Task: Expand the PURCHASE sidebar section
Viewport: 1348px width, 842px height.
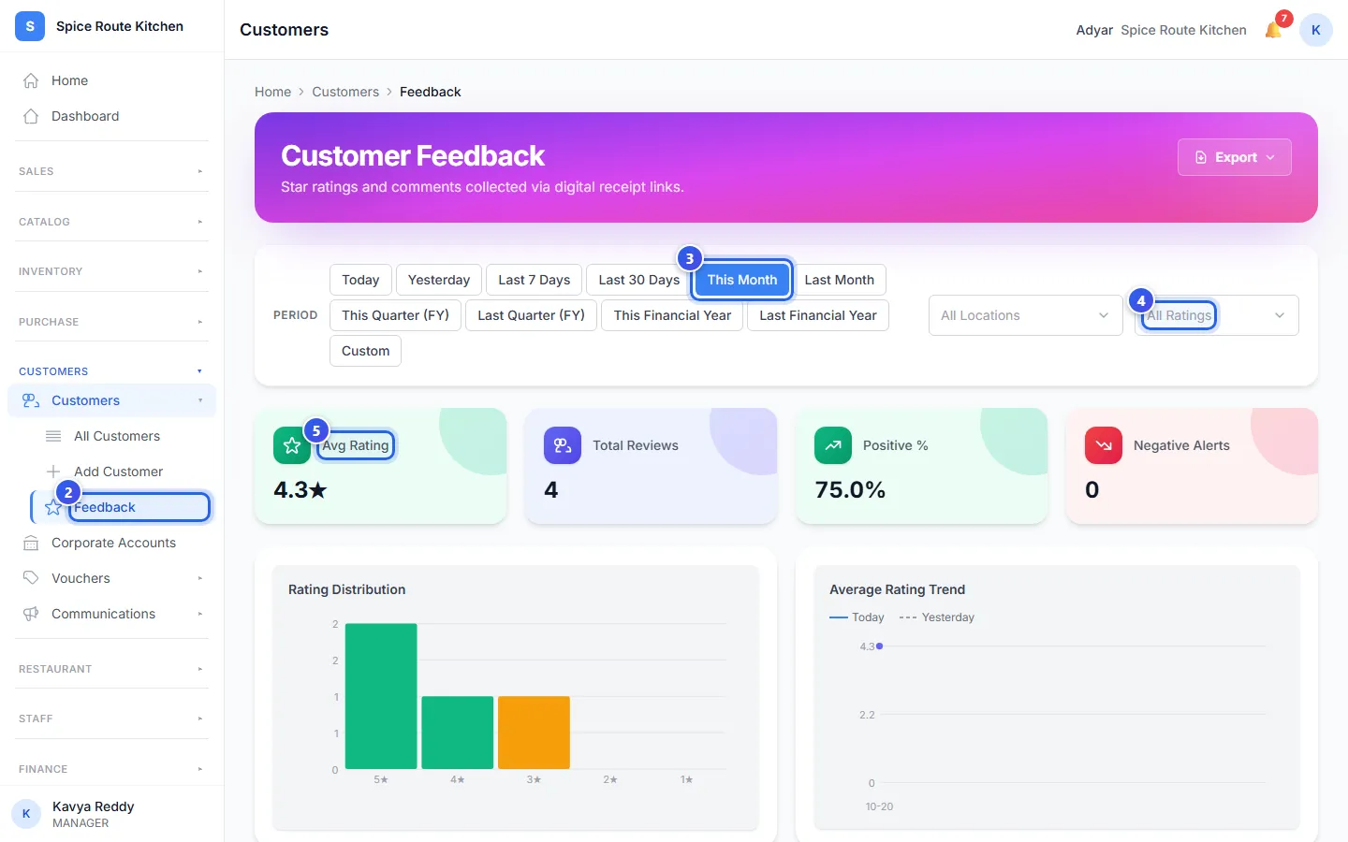Action: click(112, 322)
